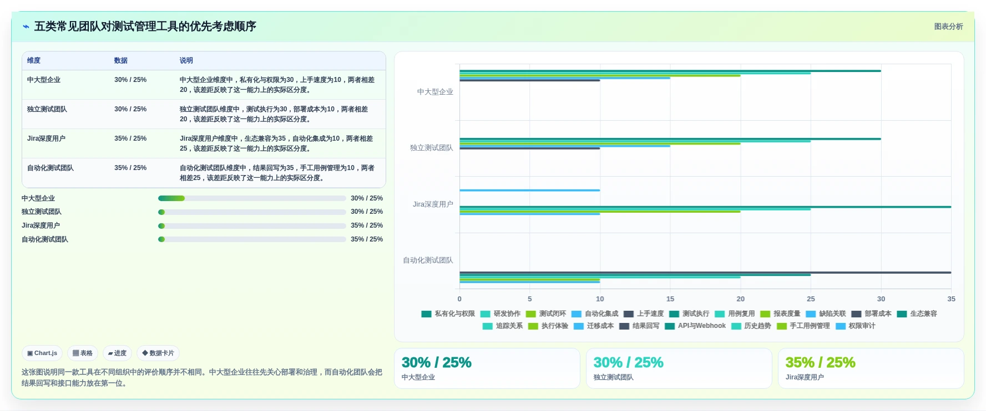This screenshot has height=411, width=986.
Task: Click the 独立测试团队 label on the chart's vertical axis
Action: (x=432, y=148)
